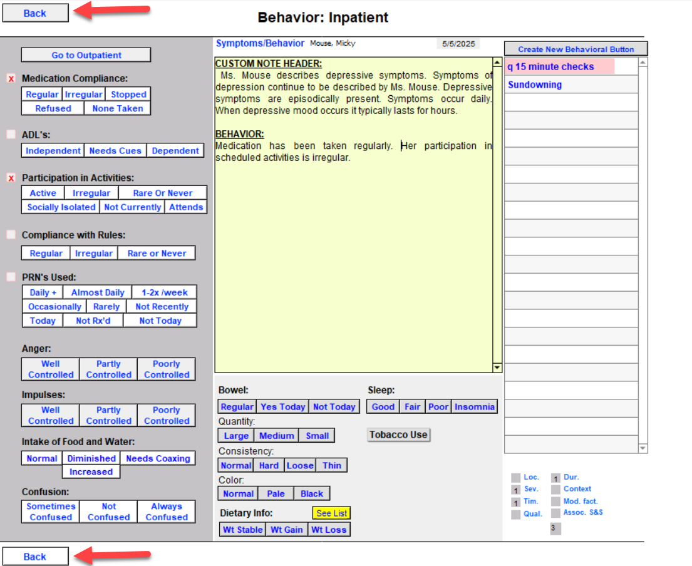Uncheck the Participation in Activities checkbox
The height and width of the screenshot is (566, 692).
(x=11, y=178)
